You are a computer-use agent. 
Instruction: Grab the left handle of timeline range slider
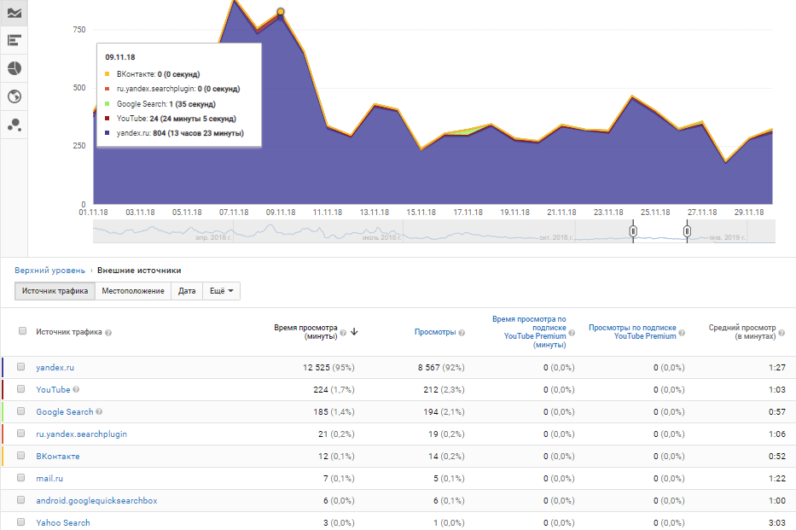633,231
